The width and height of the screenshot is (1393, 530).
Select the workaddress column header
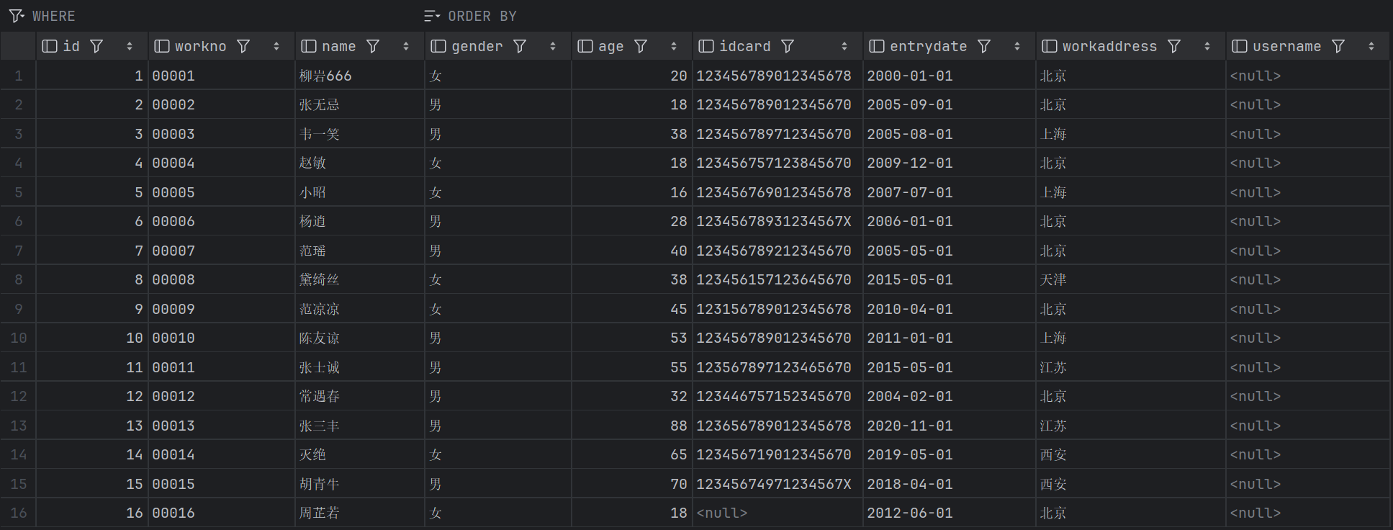(x=1109, y=46)
